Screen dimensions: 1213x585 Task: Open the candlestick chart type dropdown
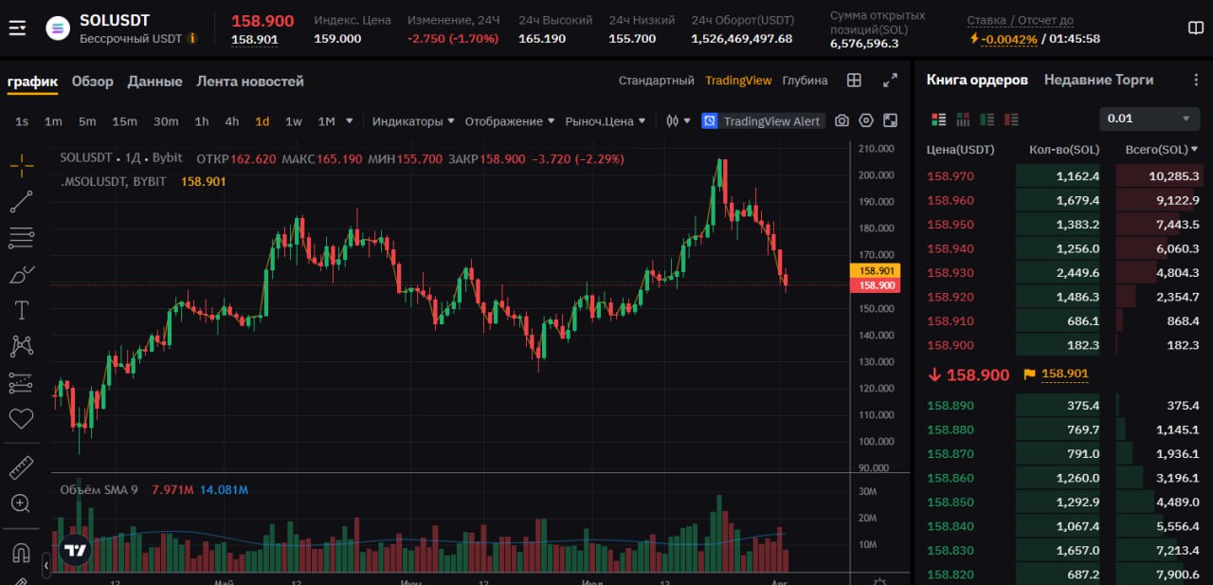click(x=678, y=121)
